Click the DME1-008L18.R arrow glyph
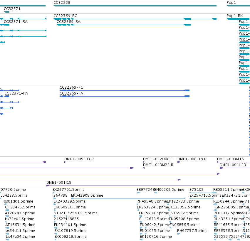 click(179, 162)
